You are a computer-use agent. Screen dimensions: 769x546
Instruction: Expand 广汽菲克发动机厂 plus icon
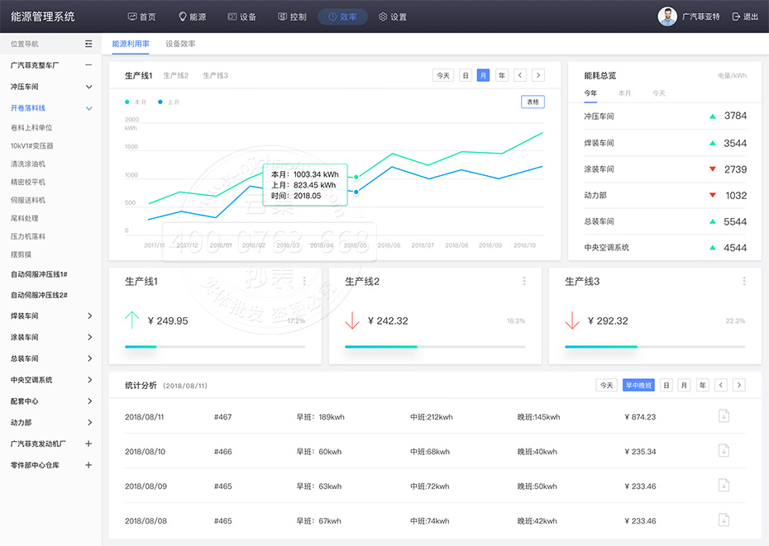(x=88, y=444)
